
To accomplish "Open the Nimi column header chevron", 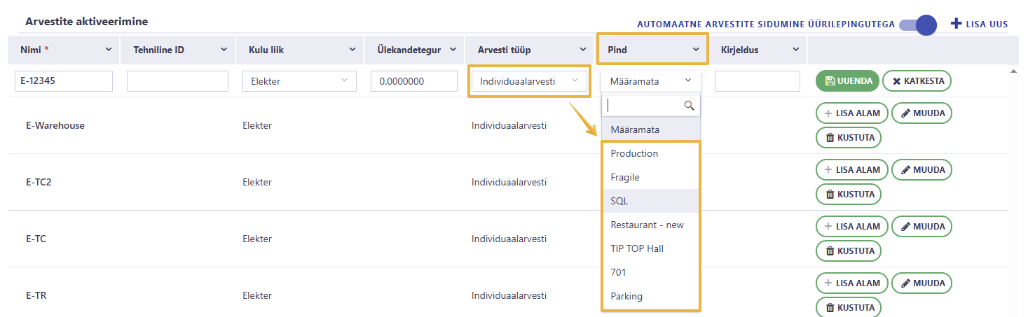I will [x=108, y=50].
